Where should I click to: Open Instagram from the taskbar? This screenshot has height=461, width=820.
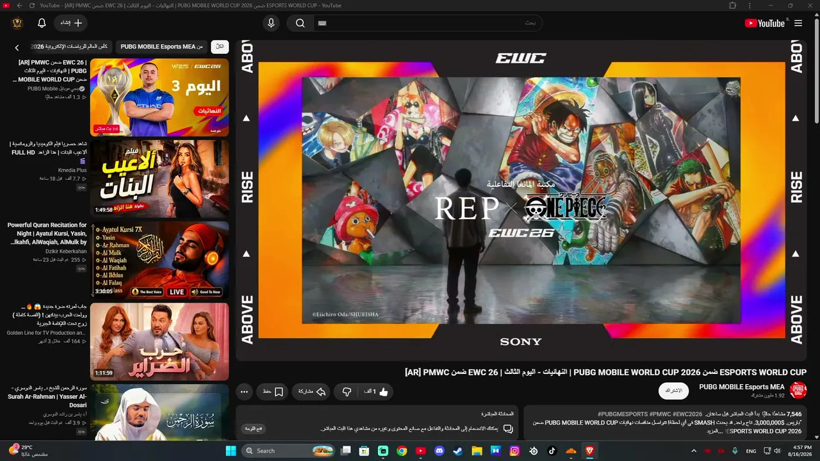click(x=514, y=451)
